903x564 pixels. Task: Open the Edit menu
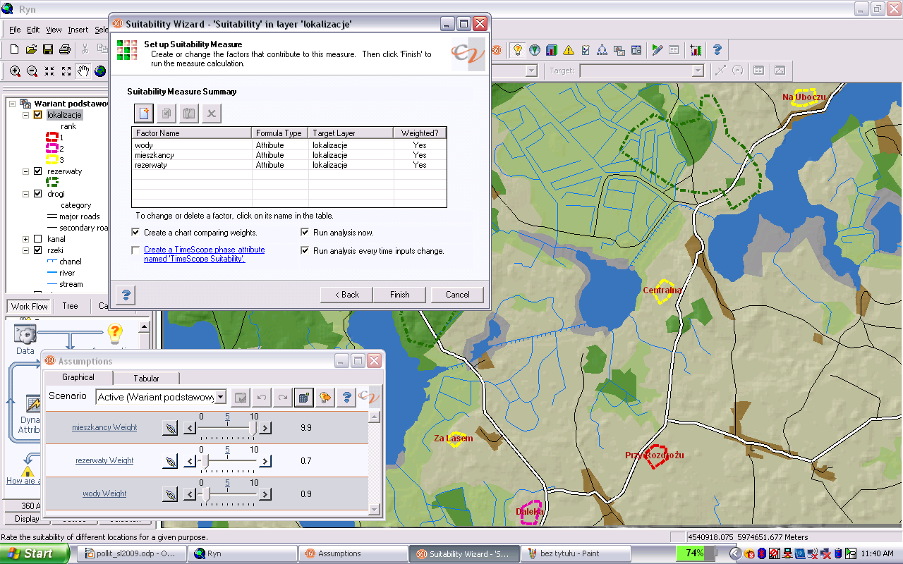pyautogui.click(x=33, y=30)
